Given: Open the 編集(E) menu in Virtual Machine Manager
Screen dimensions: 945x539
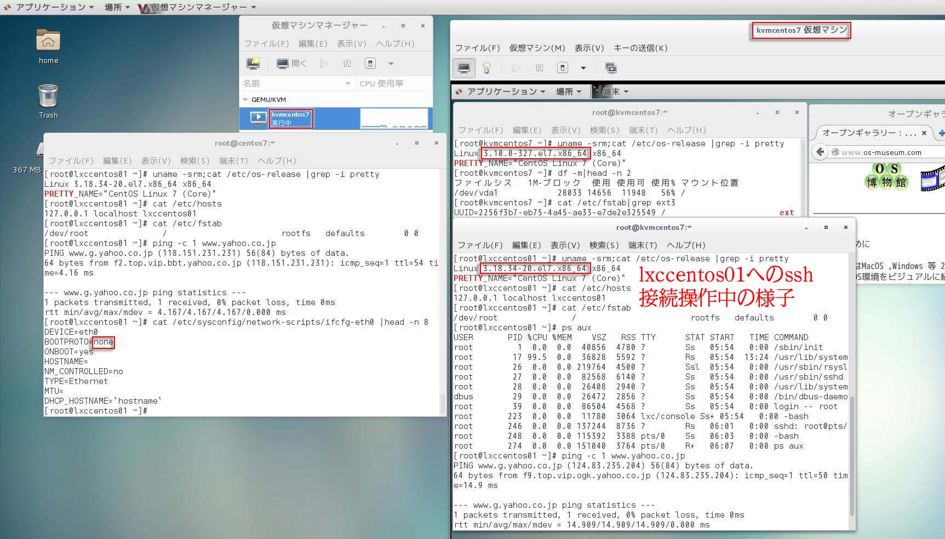Looking at the screenshot, I should (x=313, y=43).
